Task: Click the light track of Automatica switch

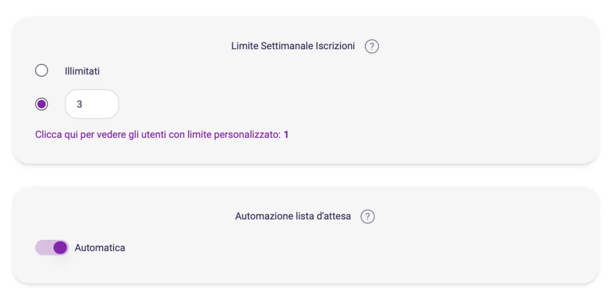Action: pos(43,248)
